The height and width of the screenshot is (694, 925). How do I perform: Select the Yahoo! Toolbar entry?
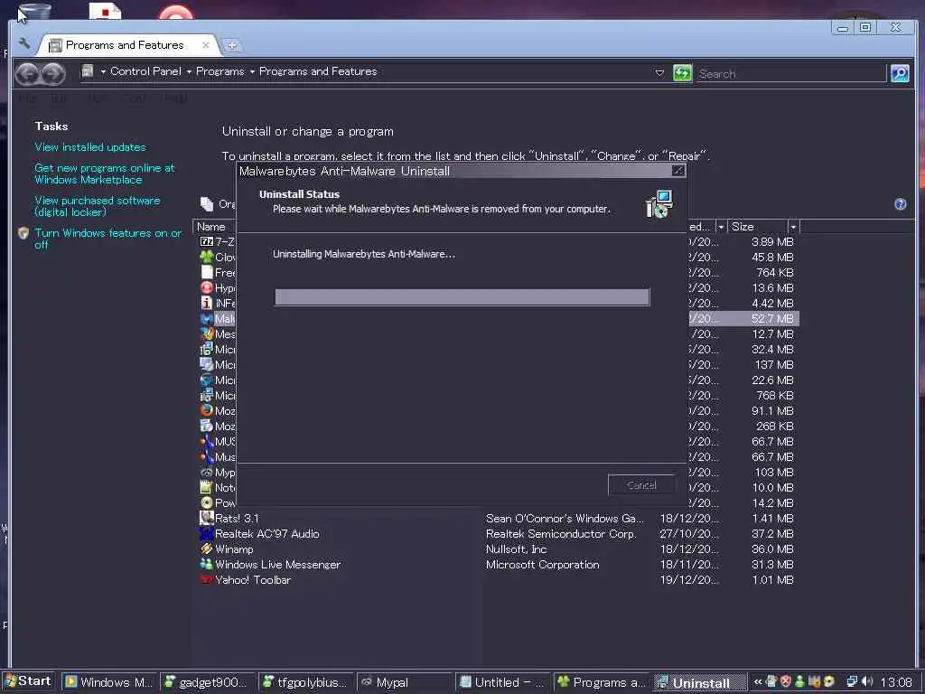(x=253, y=579)
